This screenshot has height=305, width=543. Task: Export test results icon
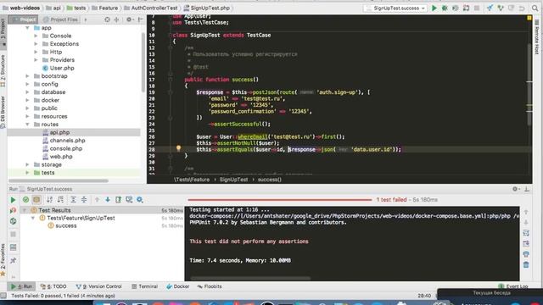119,200
